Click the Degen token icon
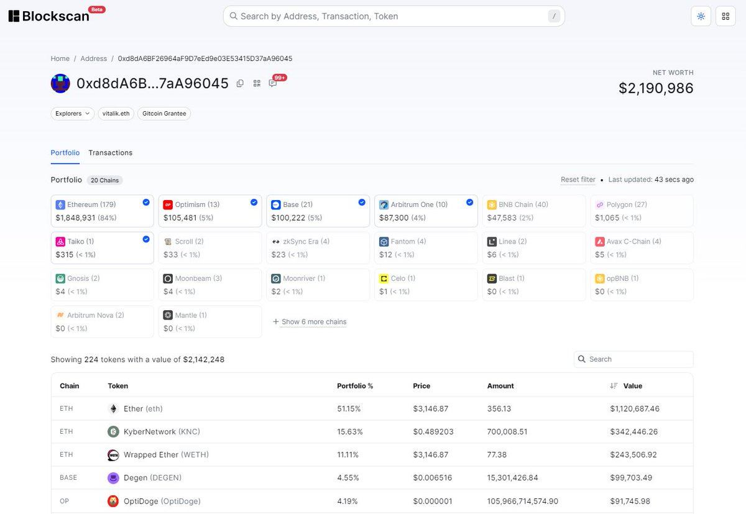 coord(113,478)
